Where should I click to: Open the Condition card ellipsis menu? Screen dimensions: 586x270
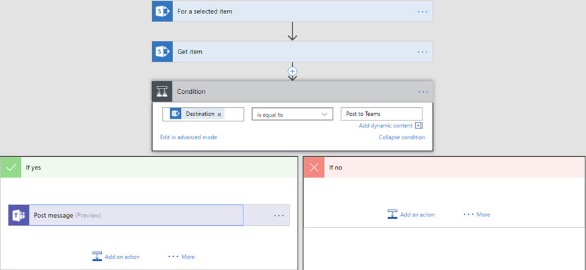(422, 92)
